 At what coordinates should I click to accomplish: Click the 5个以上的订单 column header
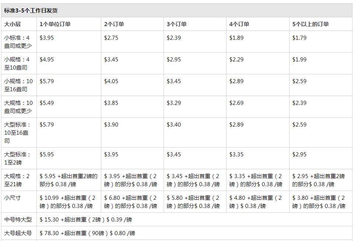[311, 24]
